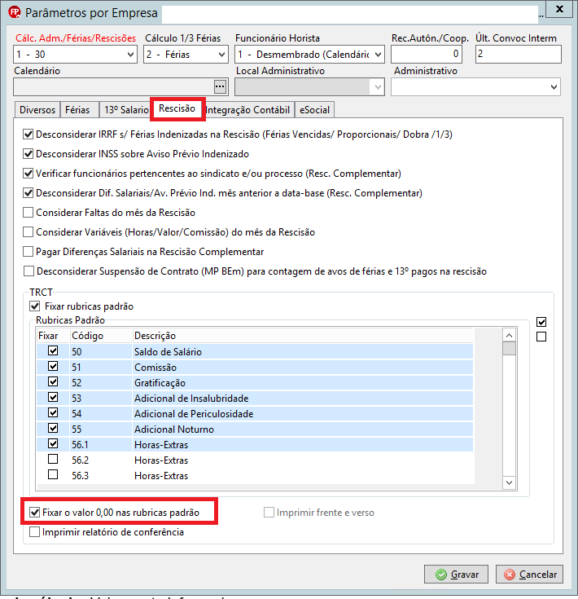This screenshot has width=578, height=599.
Task: Check Fixar for rubrica 56.3 Horas-Extras
Action: pos(53,474)
